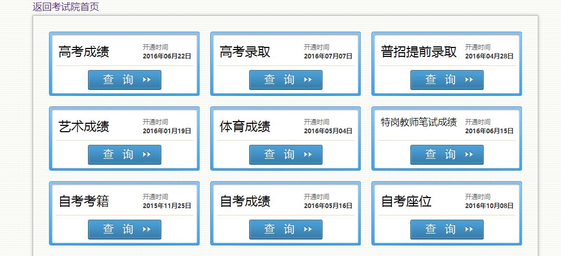561x256 pixels.
Task: Click the date 2015年11月25日
Action: [x=167, y=205]
